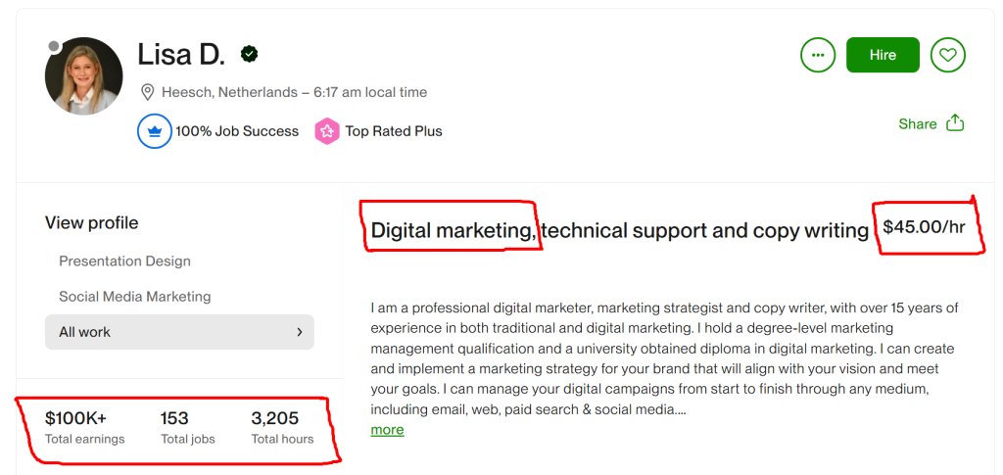Save profile with the heart icon
Screen dimensions: 1003x475
tap(947, 55)
